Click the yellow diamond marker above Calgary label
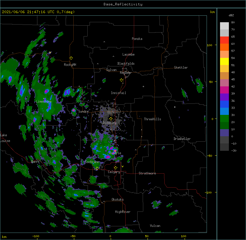 click(x=116, y=168)
